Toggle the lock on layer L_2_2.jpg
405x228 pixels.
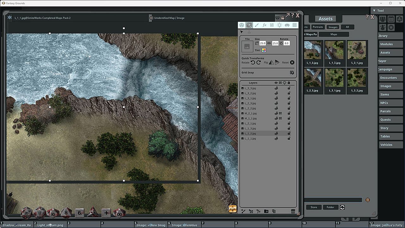[289, 108]
